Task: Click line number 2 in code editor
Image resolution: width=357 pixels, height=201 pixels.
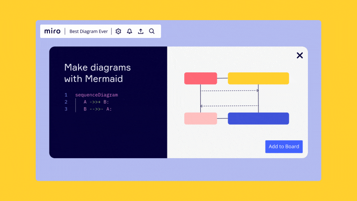Action: coord(66,102)
